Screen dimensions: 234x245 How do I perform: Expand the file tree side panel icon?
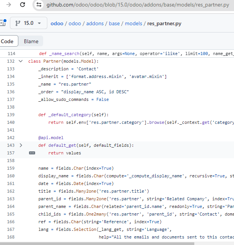3,23
